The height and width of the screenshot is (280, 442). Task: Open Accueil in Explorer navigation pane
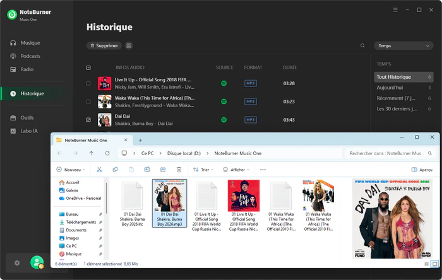[69, 182]
